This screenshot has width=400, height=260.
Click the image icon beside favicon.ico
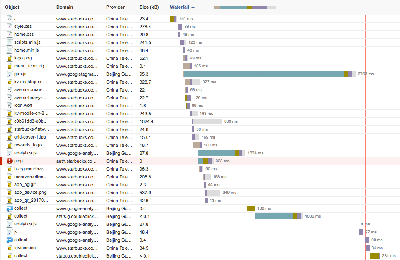tap(10, 248)
